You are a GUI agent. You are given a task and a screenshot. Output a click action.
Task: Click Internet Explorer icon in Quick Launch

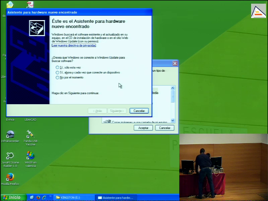44,197
